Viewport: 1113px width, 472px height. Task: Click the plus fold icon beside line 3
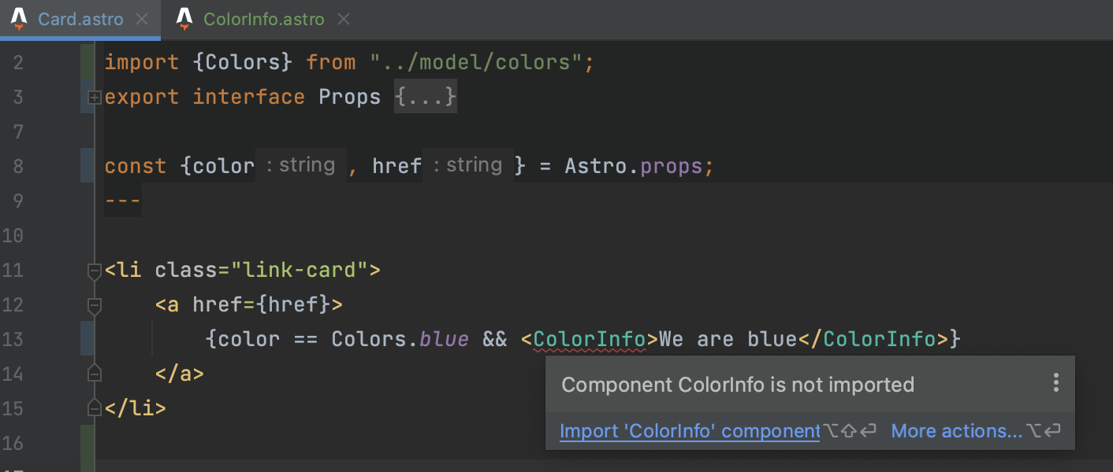coord(93,97)
